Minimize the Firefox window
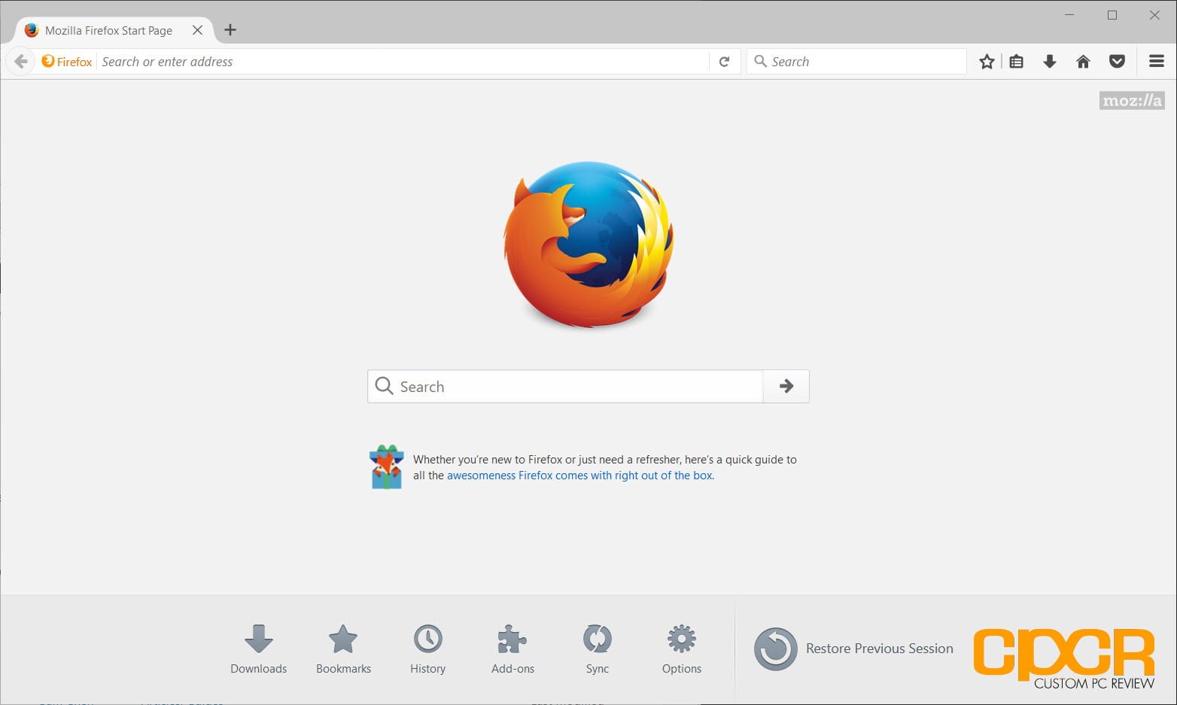This screenshot has height=705, width=1177. (x=1069, y=15)
